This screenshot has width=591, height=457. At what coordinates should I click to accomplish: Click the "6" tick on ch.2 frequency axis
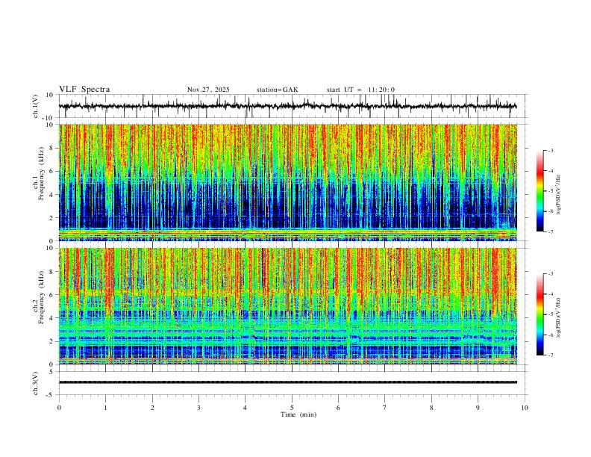point(52,294)
